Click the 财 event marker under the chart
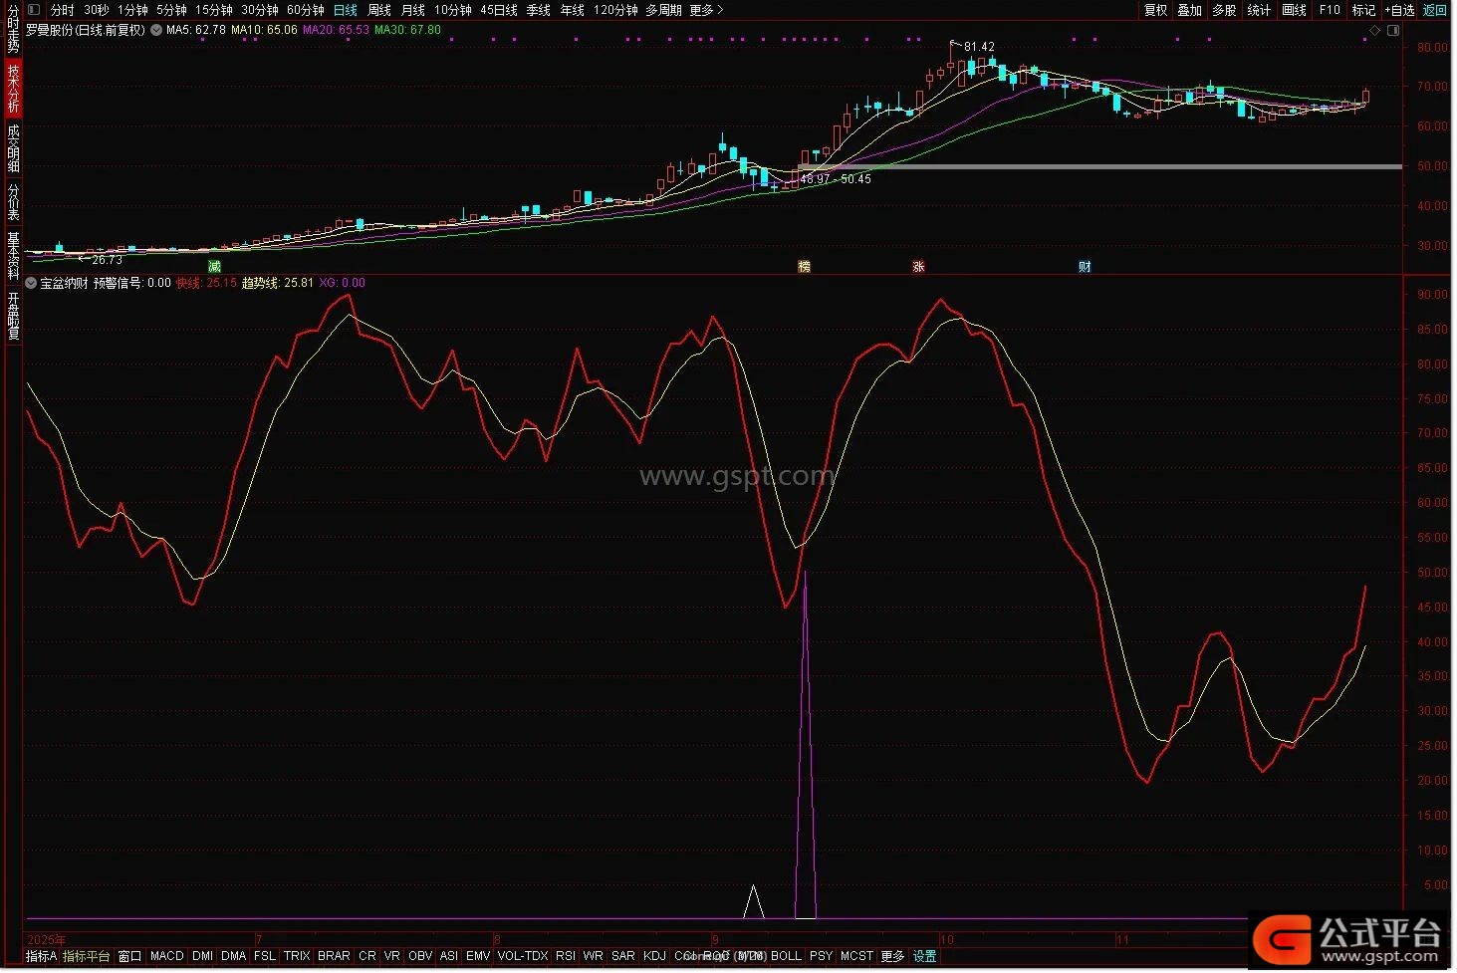The height and width of the screenshot is (973, 1457). (x=1085, y=267)
